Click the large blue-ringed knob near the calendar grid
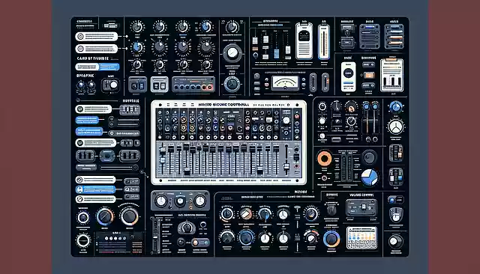Image resolution: width=480 pixels, height=274 pixels. point(331,239)
